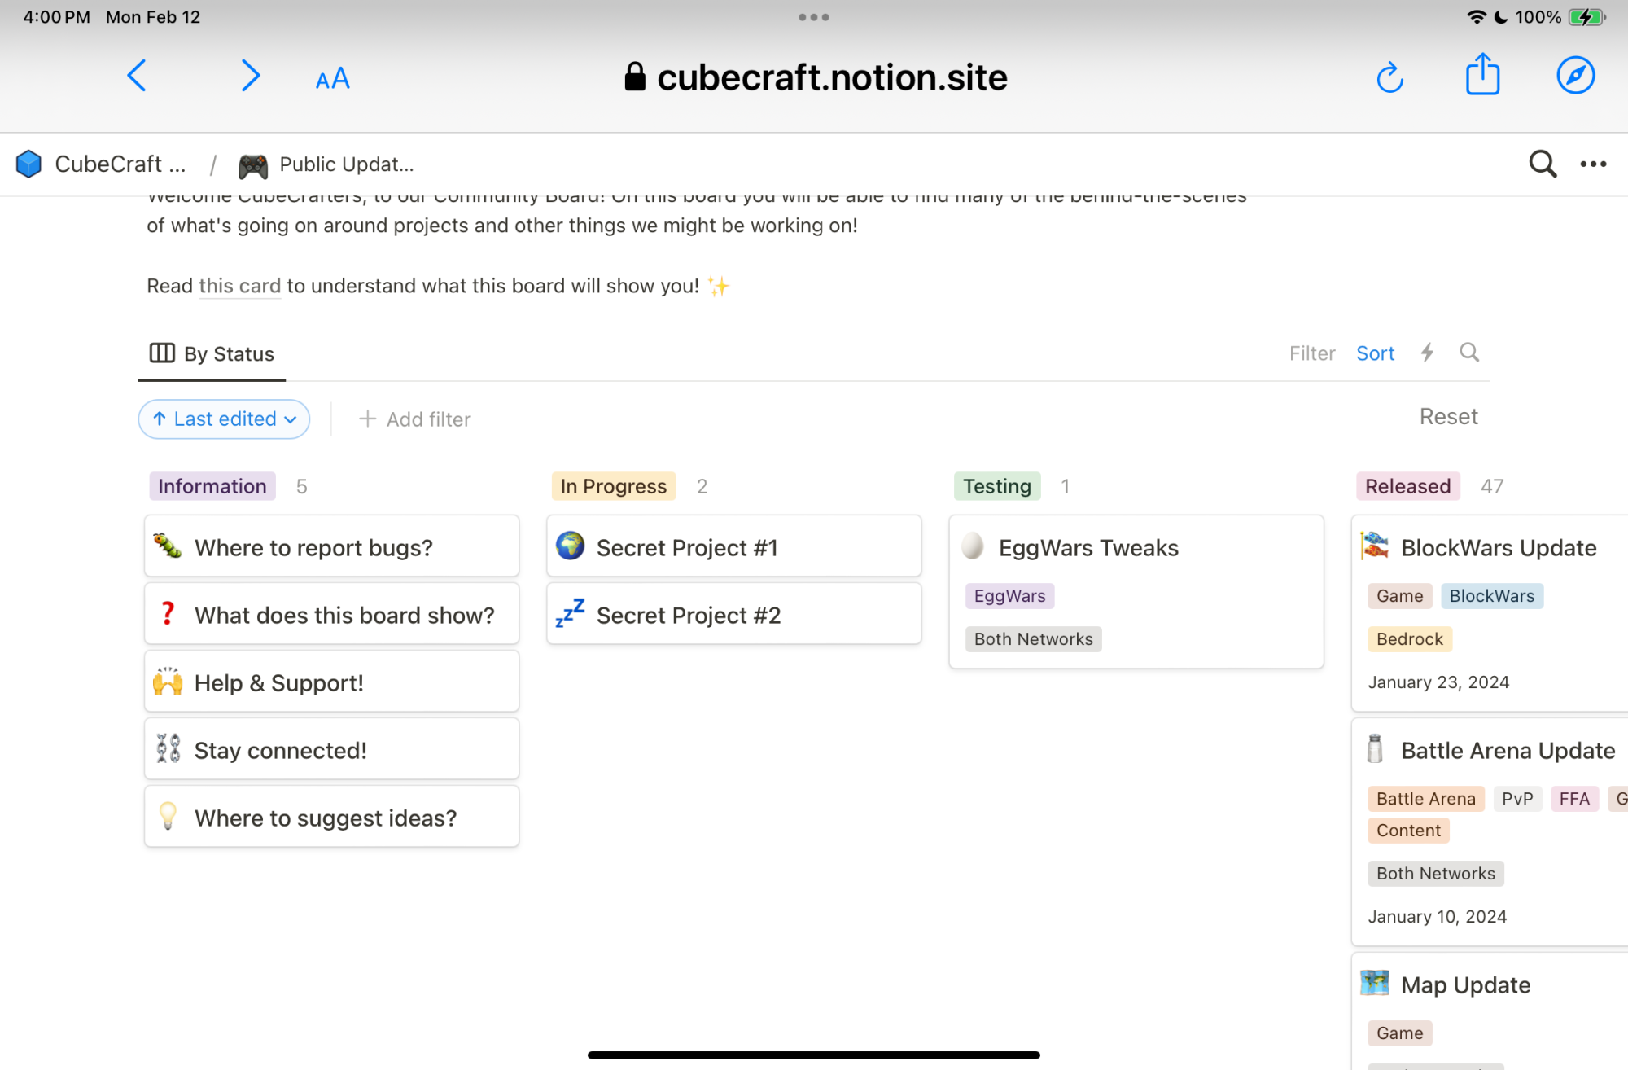This screenshot has height=1070, width=1628.
Task: Expand the Last edited sort dropdown
Action: click(x=224, y=419)
